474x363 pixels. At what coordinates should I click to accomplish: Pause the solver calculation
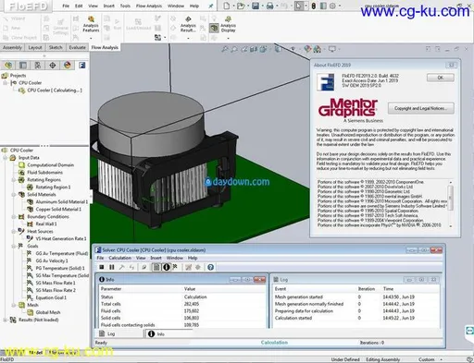[x=112, y=267]
